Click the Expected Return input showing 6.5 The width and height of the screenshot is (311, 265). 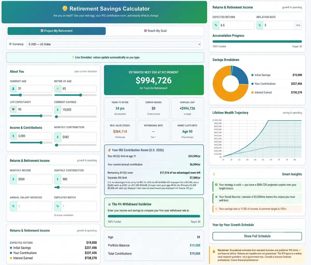(237, 25)
